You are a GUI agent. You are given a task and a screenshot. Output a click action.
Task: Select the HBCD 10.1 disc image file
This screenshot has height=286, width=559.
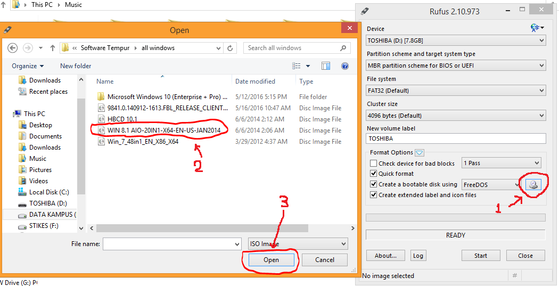point(122,119)
